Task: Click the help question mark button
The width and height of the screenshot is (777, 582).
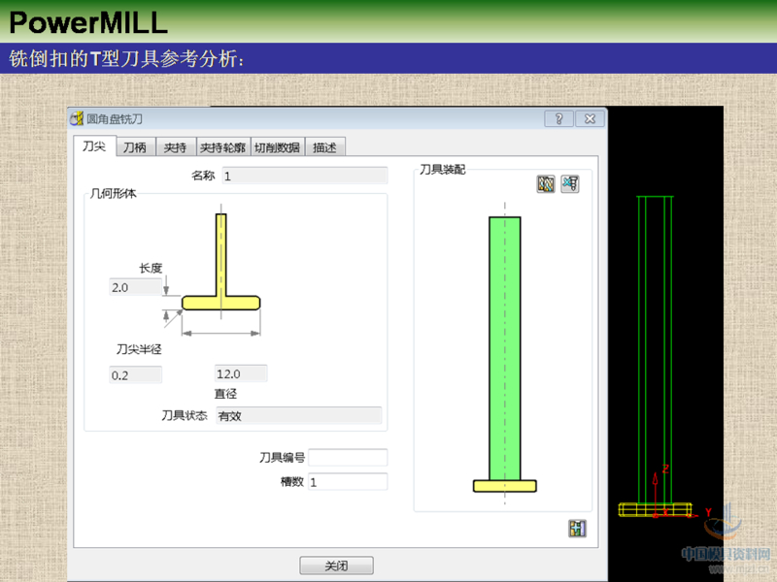Action: point(557,118)
